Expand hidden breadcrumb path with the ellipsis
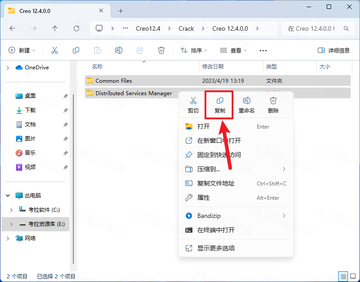 (125, 28)
